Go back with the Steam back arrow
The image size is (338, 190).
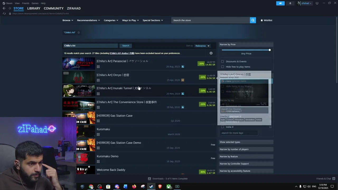coord(4,8)
